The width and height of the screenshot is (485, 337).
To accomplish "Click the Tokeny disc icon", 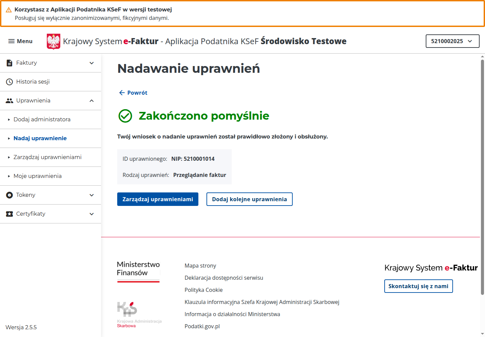I will point(9,195).
